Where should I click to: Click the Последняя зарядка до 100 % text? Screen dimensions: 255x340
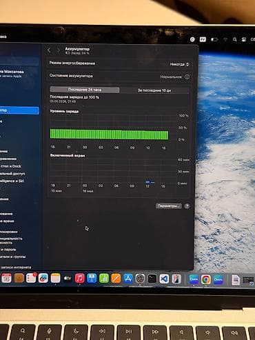click(x=74, y=97)
